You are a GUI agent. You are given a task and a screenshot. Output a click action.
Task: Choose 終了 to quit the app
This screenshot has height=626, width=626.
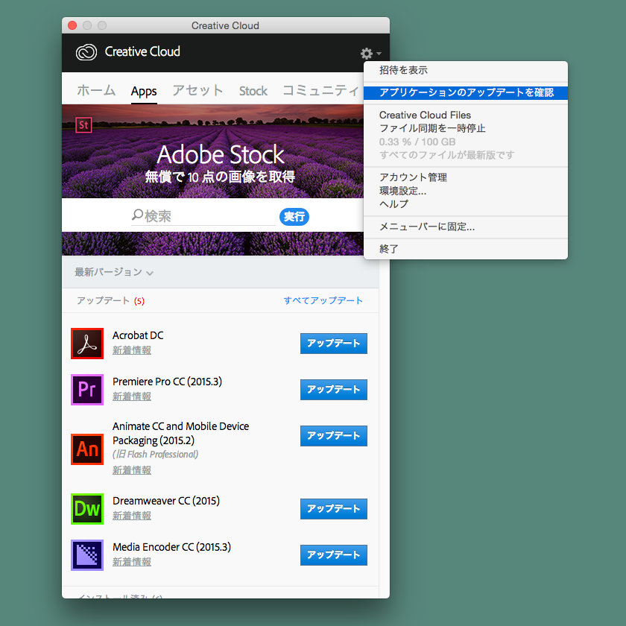click(466, 249)
